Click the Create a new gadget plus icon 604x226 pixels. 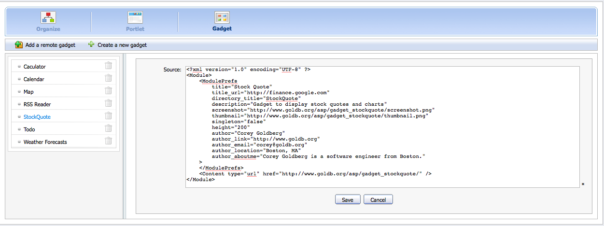coord(91,44)
